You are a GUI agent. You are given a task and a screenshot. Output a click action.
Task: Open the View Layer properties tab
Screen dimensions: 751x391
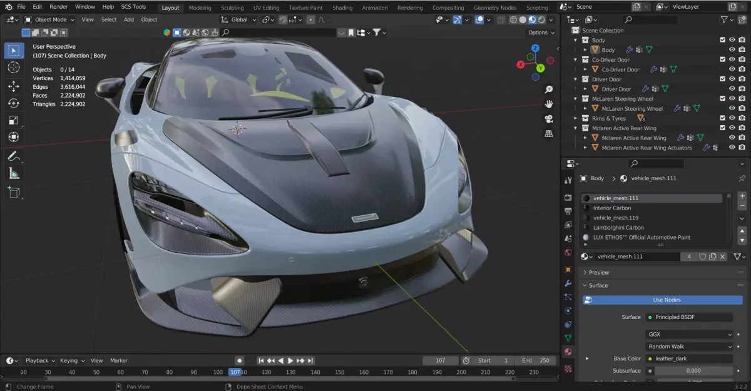click(568, 225)
